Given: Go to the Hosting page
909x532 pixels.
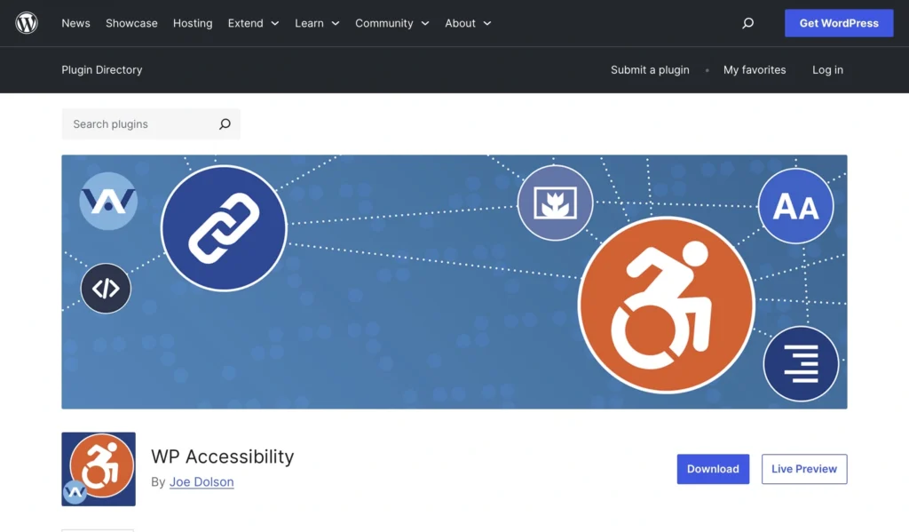Looking at the screenshot, I should coord(193,23).
